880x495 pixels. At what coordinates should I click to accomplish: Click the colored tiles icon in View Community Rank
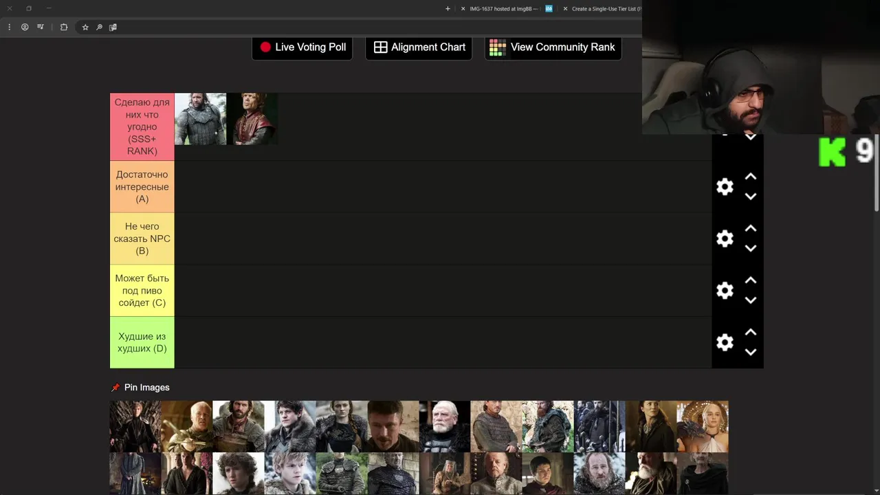pyautogui.click(x=498, y=47)
